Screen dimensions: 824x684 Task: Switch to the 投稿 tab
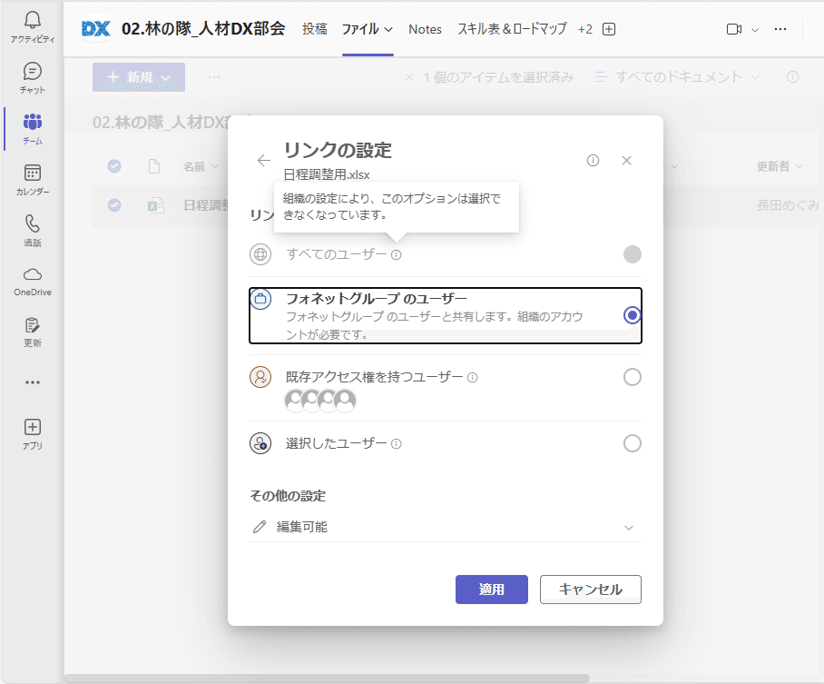315,29
